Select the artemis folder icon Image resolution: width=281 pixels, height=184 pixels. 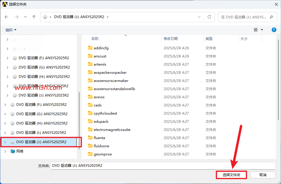(x=90, y=64)
